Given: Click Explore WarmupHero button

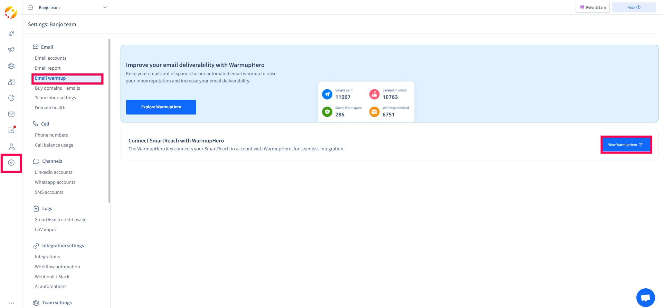Looking at the screenshot, I should click(161, 107).
